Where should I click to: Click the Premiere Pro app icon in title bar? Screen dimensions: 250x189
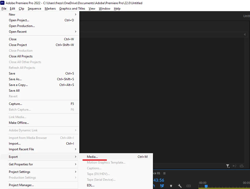[2, 3]
